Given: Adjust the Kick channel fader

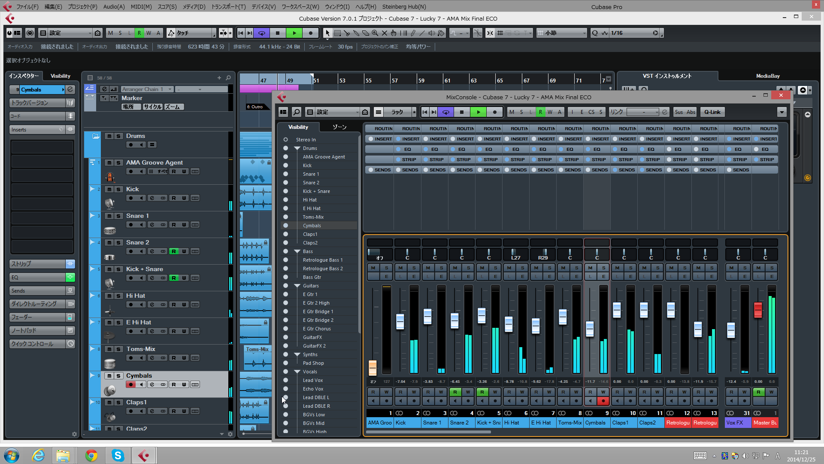Looking at the screenshot, I should point(400,321).
